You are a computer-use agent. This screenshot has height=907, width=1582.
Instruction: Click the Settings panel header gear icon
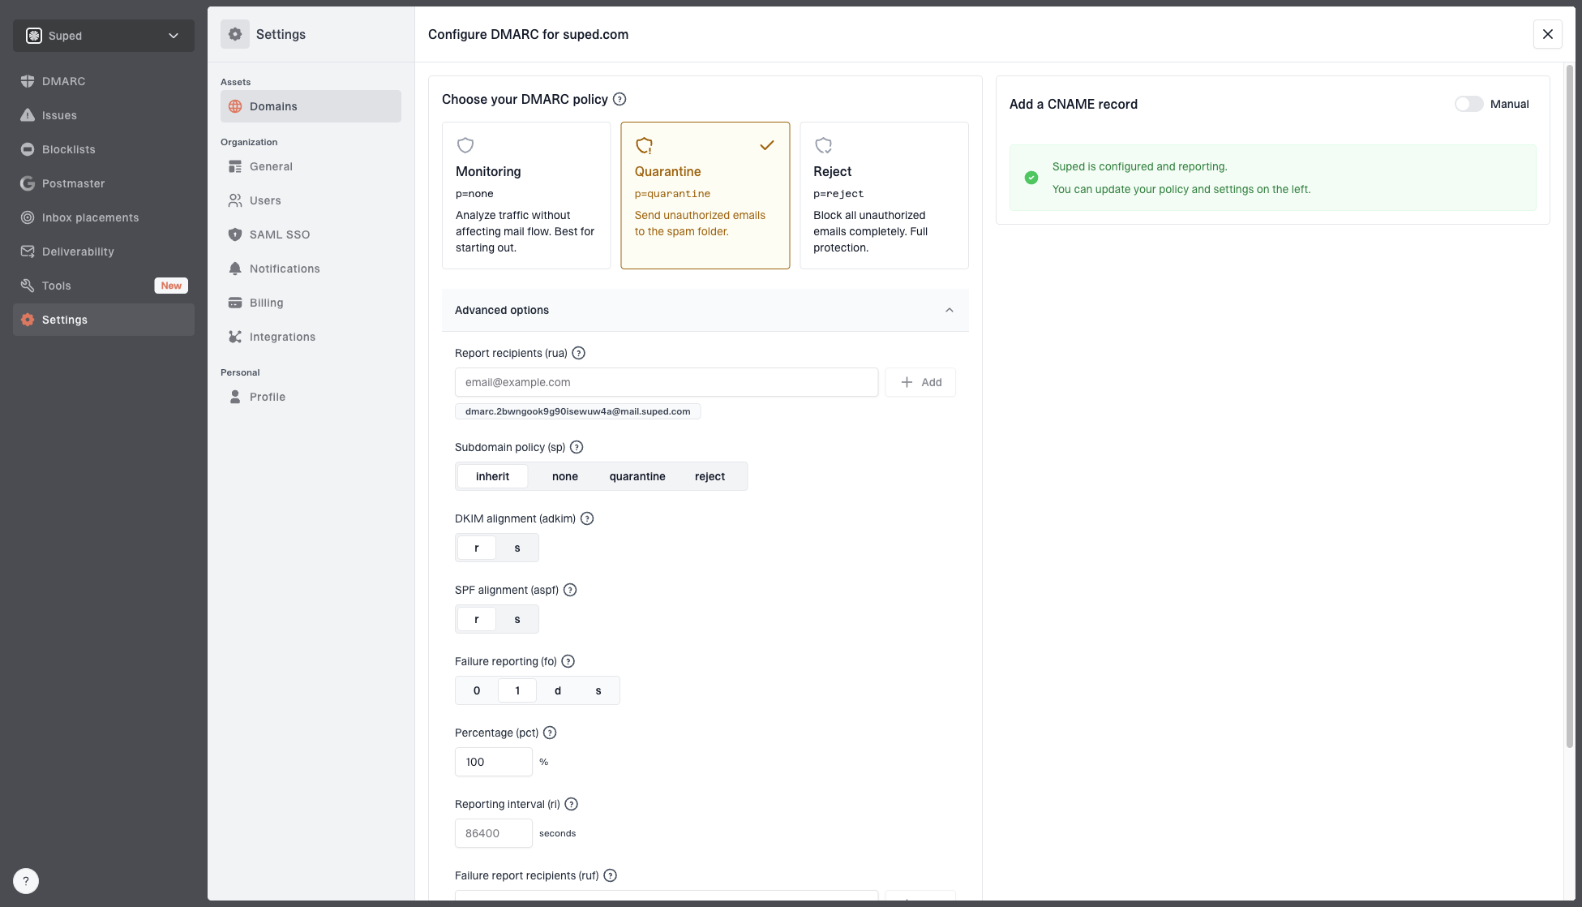click(235, 34)
